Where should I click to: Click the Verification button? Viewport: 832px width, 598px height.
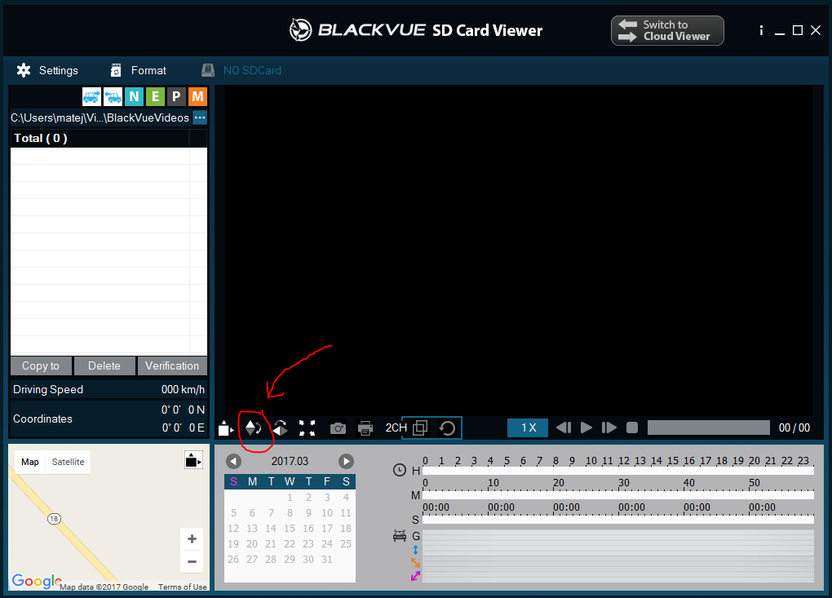(172, 365)
